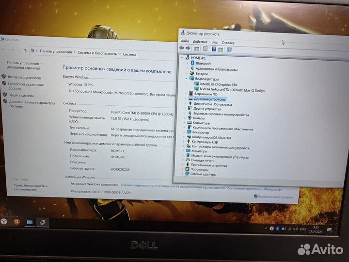The image size is (349, 262).
Task: Expand the Дисковые устройства category
Action: pos(185,98)
